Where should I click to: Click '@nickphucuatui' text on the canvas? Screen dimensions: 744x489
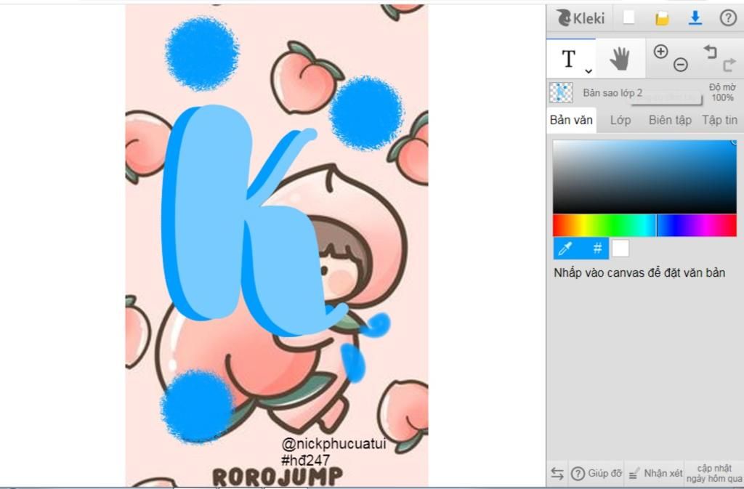click(x=334, y=444)
